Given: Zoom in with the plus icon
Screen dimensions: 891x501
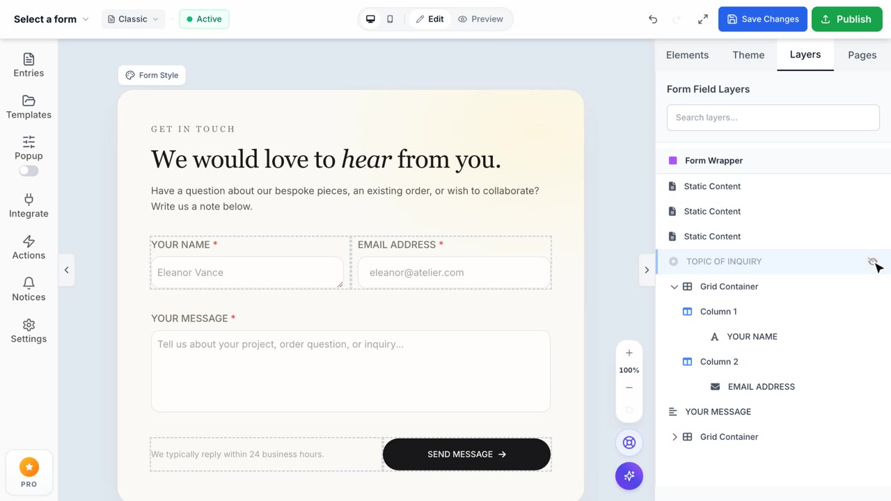Looking at the screenshot, I should click(629, 353).
